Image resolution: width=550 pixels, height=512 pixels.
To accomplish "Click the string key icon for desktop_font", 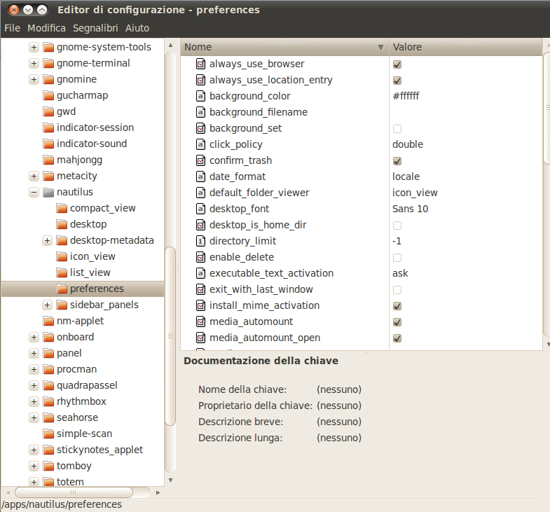I will [x=200, y=209].
